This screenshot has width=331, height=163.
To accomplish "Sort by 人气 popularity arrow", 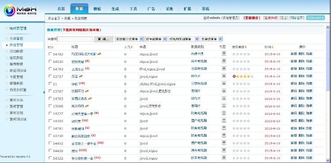I will [x=132, y=47].
